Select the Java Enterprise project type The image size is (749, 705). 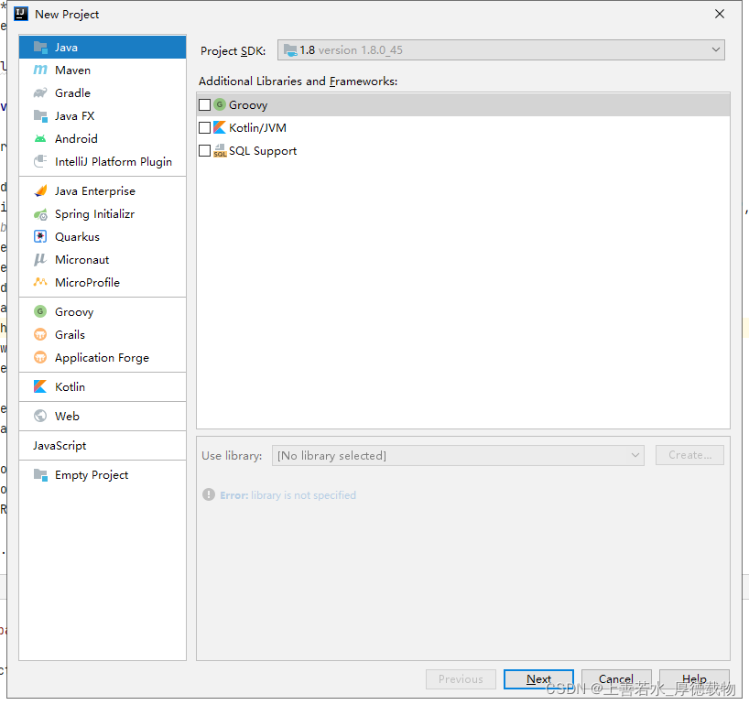click(103, 191)
